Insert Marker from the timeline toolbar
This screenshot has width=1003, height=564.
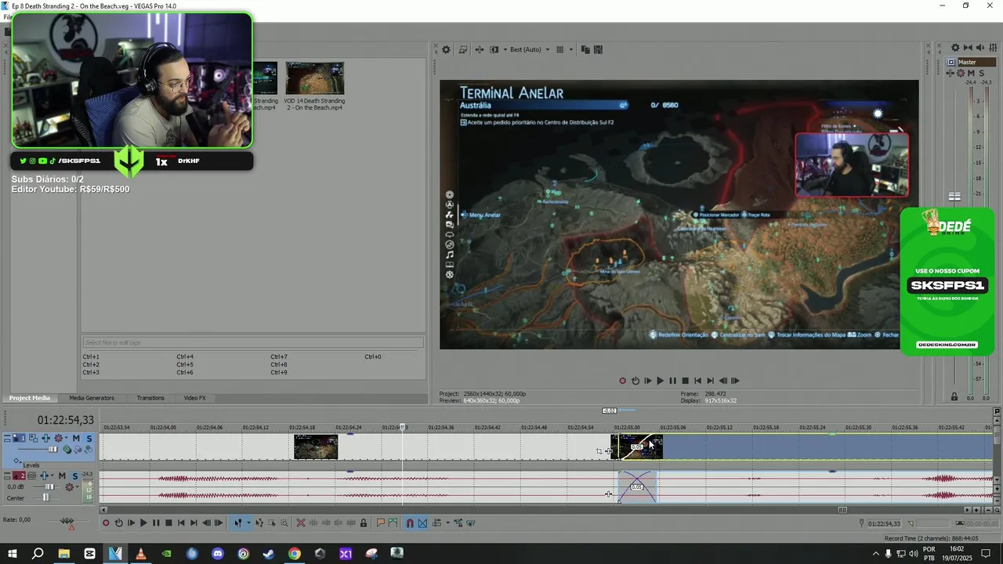pyautogui.click(x=381, y=523)
